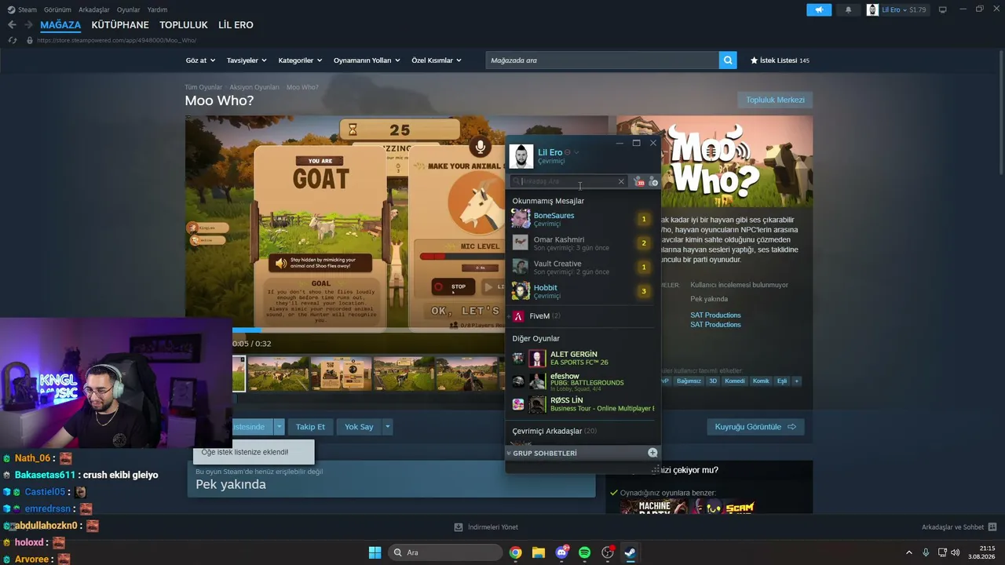This screenshot has height=565, width=1005.
Task: Click the Business Tour game icon
Action: pos(518,404)
